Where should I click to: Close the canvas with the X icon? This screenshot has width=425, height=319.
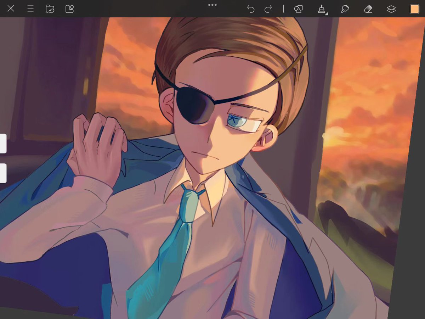click(x=11, y=9)
